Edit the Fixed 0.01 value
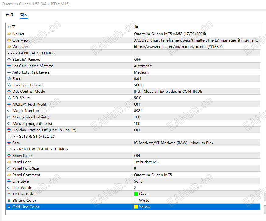Viewport: 266px width, 221px height. point(197,78)
